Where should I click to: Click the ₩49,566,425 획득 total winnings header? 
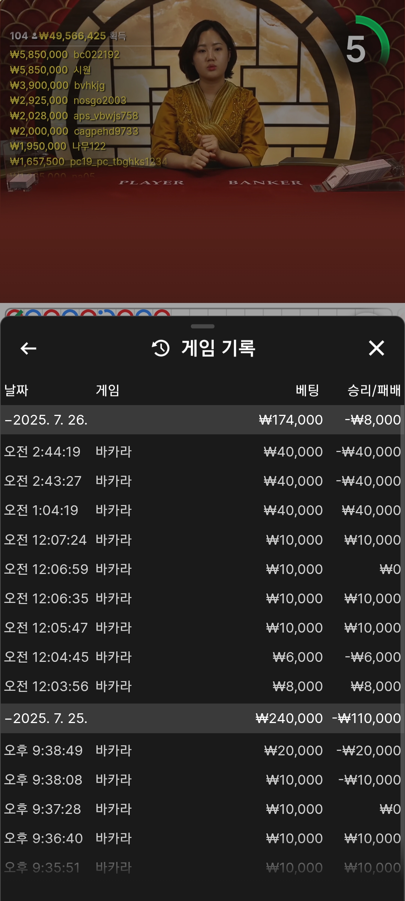tap(82, 36)
